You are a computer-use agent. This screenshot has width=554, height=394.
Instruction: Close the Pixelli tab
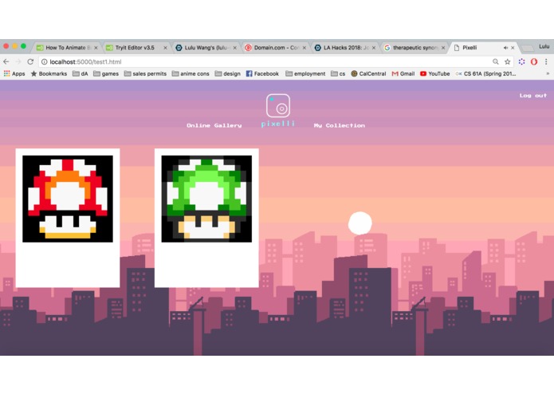(513, 48)
